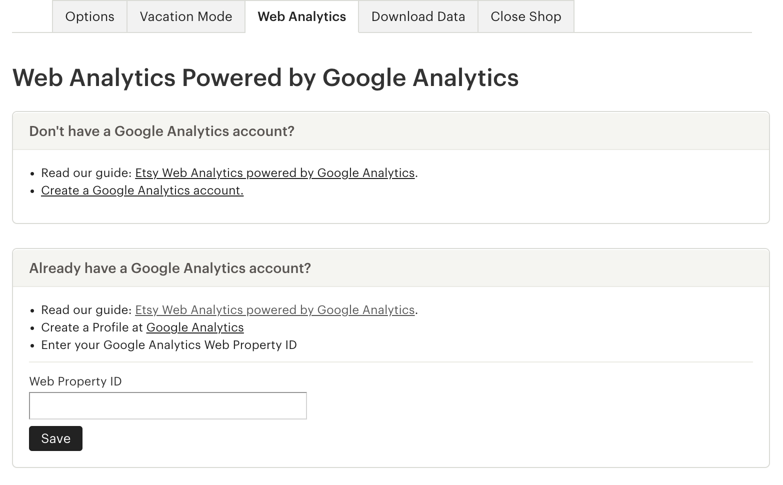The image size is (783, 485).
Task: Go to the Download Data tab
Action: click(x=418, y=16)
